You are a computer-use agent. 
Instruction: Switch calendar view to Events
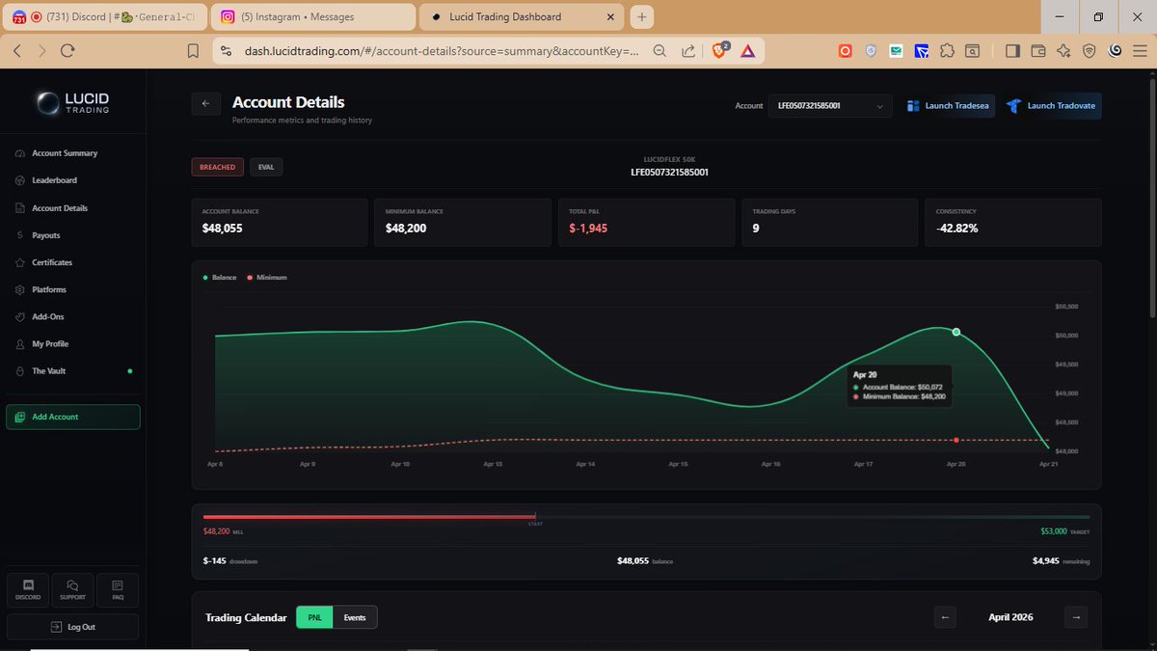355,617
